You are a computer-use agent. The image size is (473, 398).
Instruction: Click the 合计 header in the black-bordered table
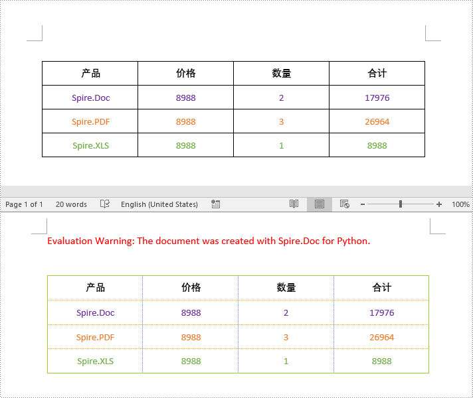377,73
